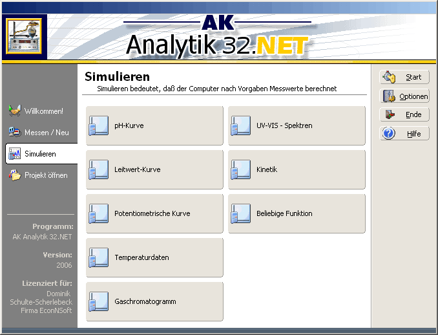
Task: Start the Potentiometrische Kurve simulation
Action: tap(154, 213)
